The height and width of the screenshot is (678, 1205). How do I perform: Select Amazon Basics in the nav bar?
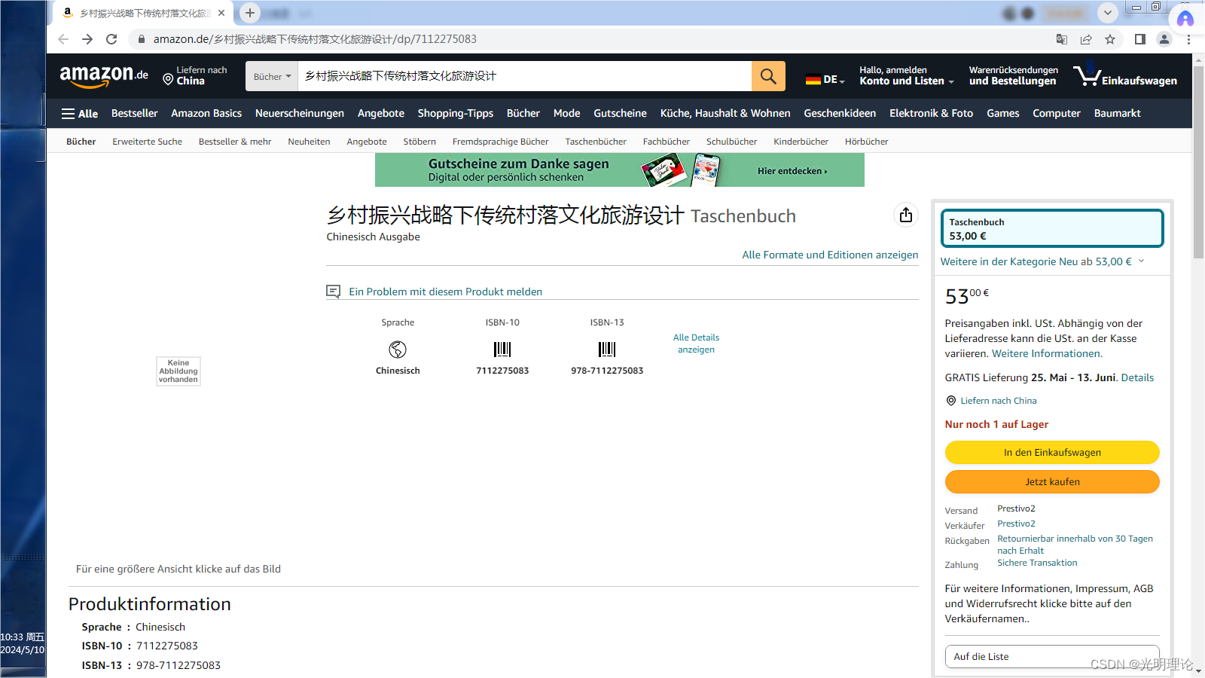click(206, 114)
